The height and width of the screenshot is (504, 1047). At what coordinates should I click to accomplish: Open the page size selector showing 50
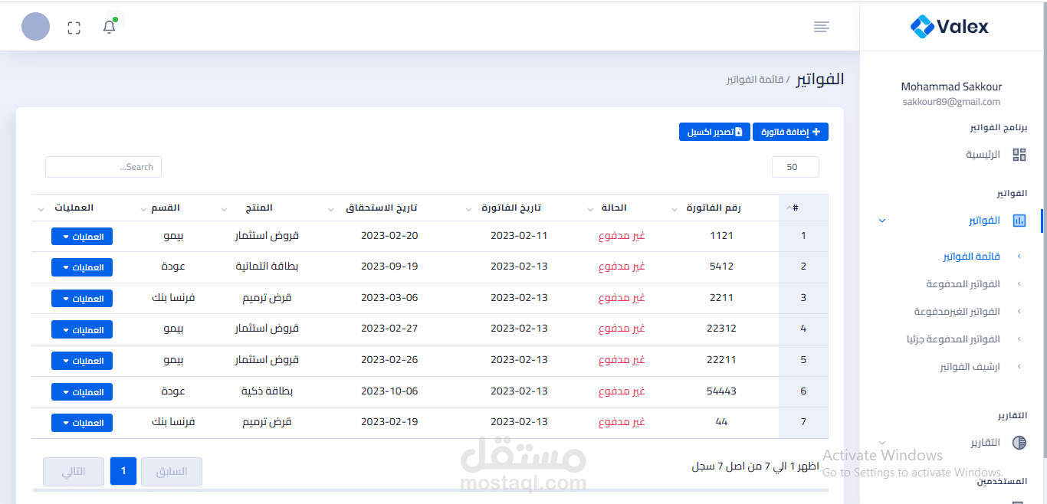click(795, 166)
